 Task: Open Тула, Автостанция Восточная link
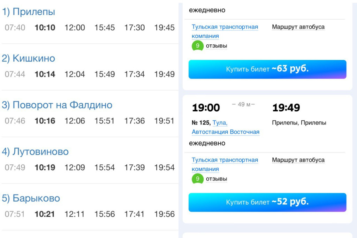tap(226, 127)
